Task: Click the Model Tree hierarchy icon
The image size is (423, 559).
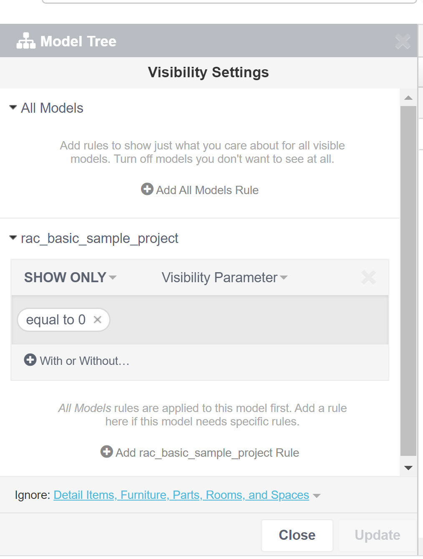Action: click(26, 41)
